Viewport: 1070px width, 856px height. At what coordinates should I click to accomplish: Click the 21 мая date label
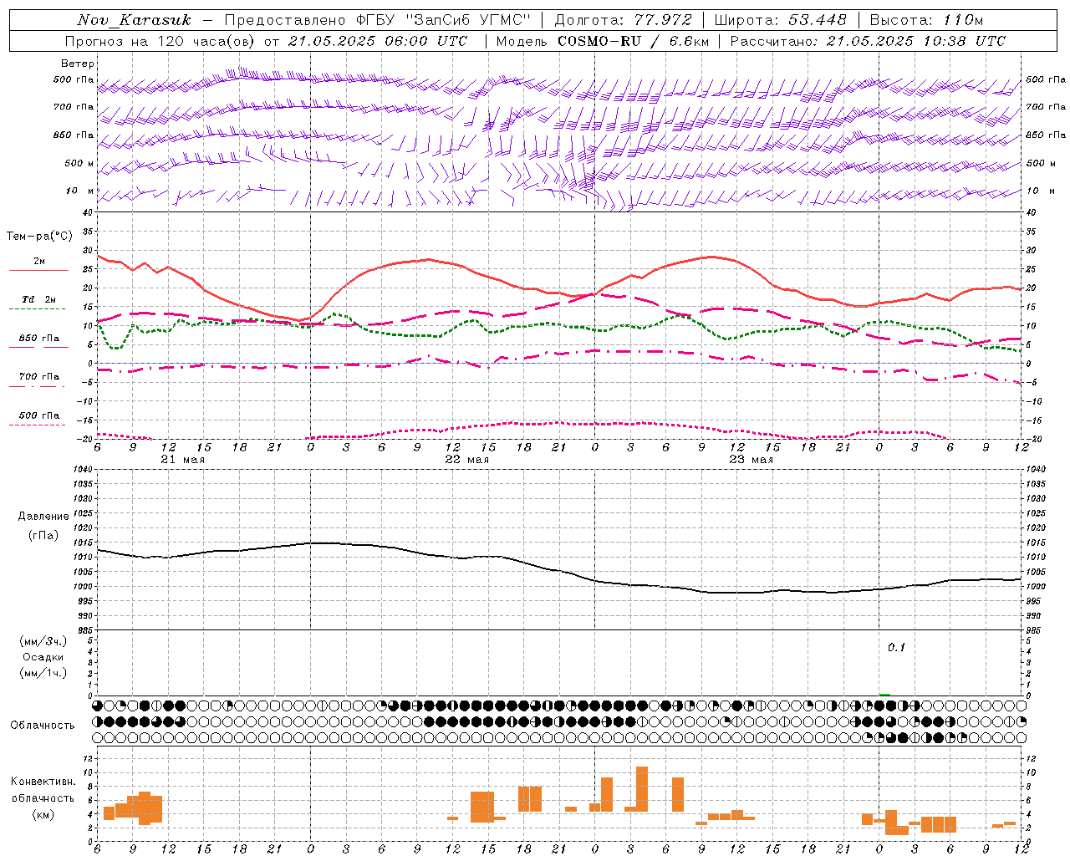(x=182, y=460)
